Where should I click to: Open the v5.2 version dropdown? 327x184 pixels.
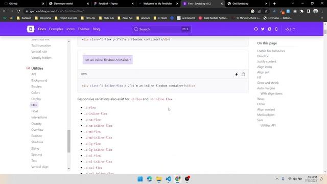click(290, 29)
